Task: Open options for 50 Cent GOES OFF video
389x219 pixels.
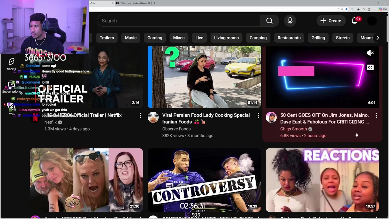Action: coord(376,116)
